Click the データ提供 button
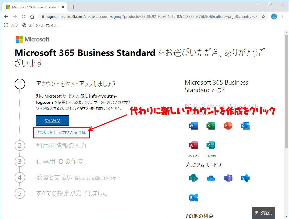The width and height of the screenshot is (289, 219). 263,213
